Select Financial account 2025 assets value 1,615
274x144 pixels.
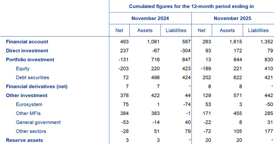click(x=235, y=42)
